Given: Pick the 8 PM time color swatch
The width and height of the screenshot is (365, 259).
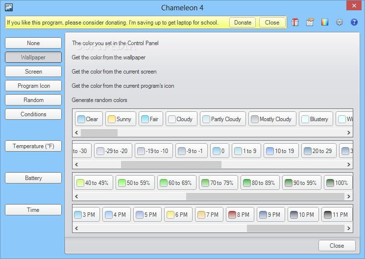Looking at the screenshot, I should tap(240, 215).
